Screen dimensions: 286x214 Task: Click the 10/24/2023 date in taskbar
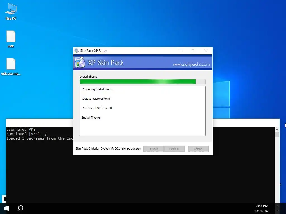pos(262,211)
